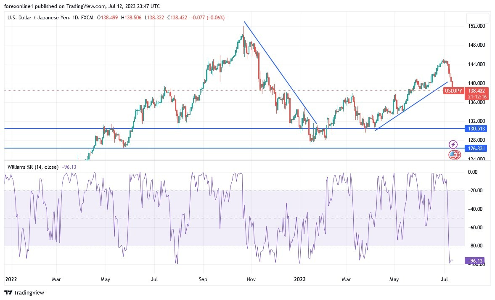Click the purple lightning bolt event icon
This screenshot has width=495, height=300.
[x=453, y=144]
